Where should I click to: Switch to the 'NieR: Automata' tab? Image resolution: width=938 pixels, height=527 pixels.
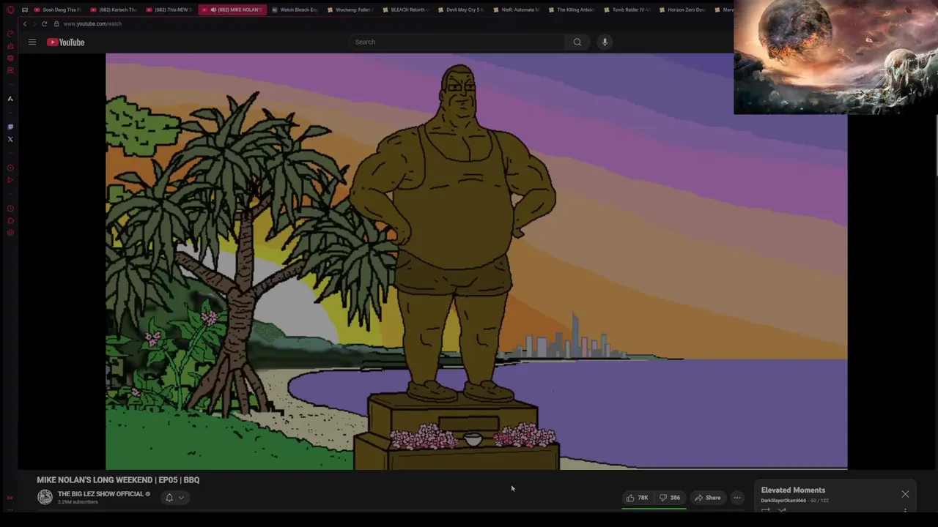(x=517, y=10)
